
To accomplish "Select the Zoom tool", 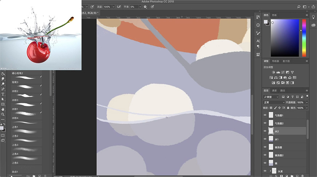I will [x=3, y=114].
